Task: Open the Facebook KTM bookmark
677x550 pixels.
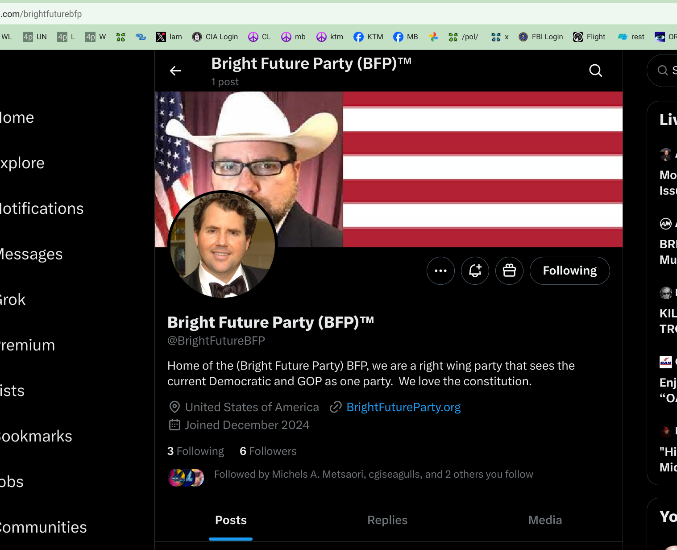Action: pyautogui.click(x=368, y=37)
